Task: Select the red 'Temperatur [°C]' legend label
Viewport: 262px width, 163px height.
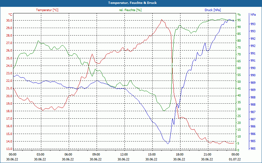Action: [47, 10]
